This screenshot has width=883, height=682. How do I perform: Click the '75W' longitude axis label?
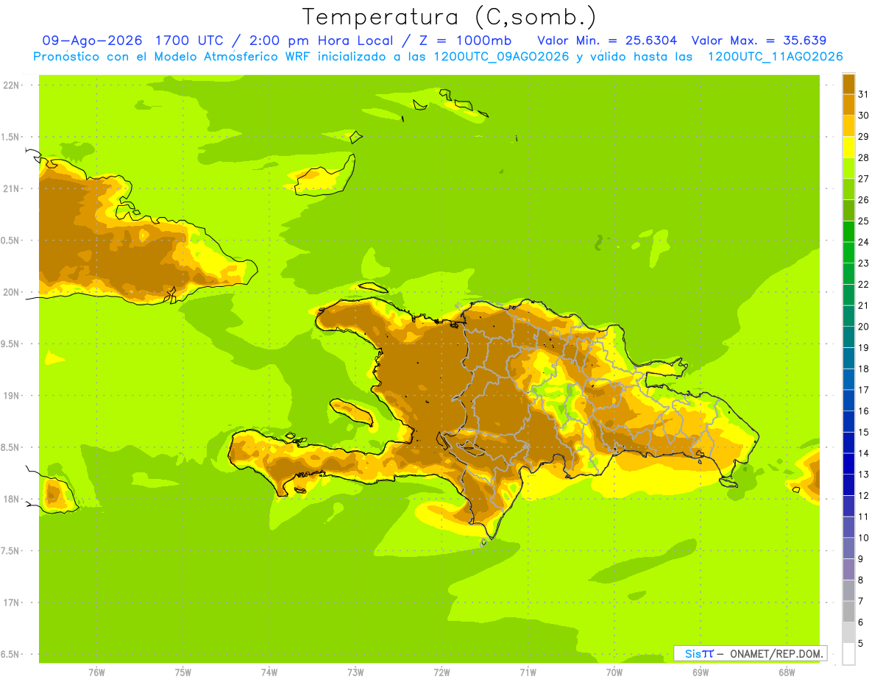pos(183,672)
